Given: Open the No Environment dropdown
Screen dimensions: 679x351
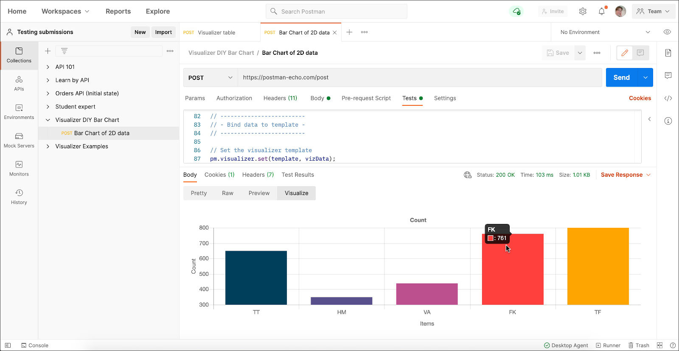Looking at the screenshot, I should [605, 32].
